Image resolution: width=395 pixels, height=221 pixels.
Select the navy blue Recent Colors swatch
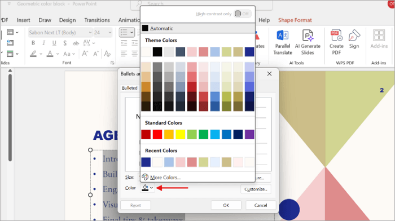146,162
